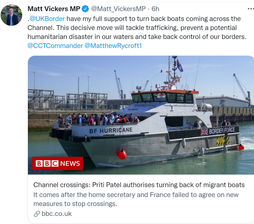Image resolution: width=254 pixels, height=224 pixels.
Task: Click the link chain icon beside bbc.co.uk
Action: [37, 214]
